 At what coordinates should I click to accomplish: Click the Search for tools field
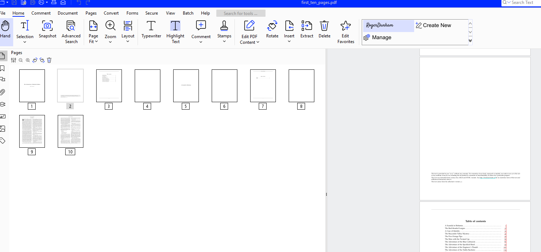point(241,14)
